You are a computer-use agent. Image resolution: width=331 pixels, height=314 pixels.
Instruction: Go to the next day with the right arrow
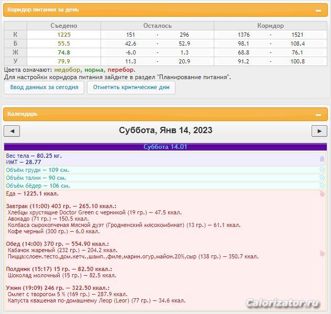[319, 131]
